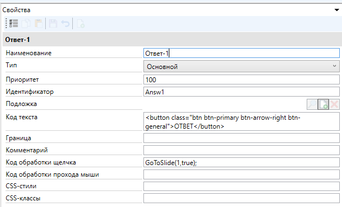
Task: Click the categorized list view toolbar icon
Action: 14,24
